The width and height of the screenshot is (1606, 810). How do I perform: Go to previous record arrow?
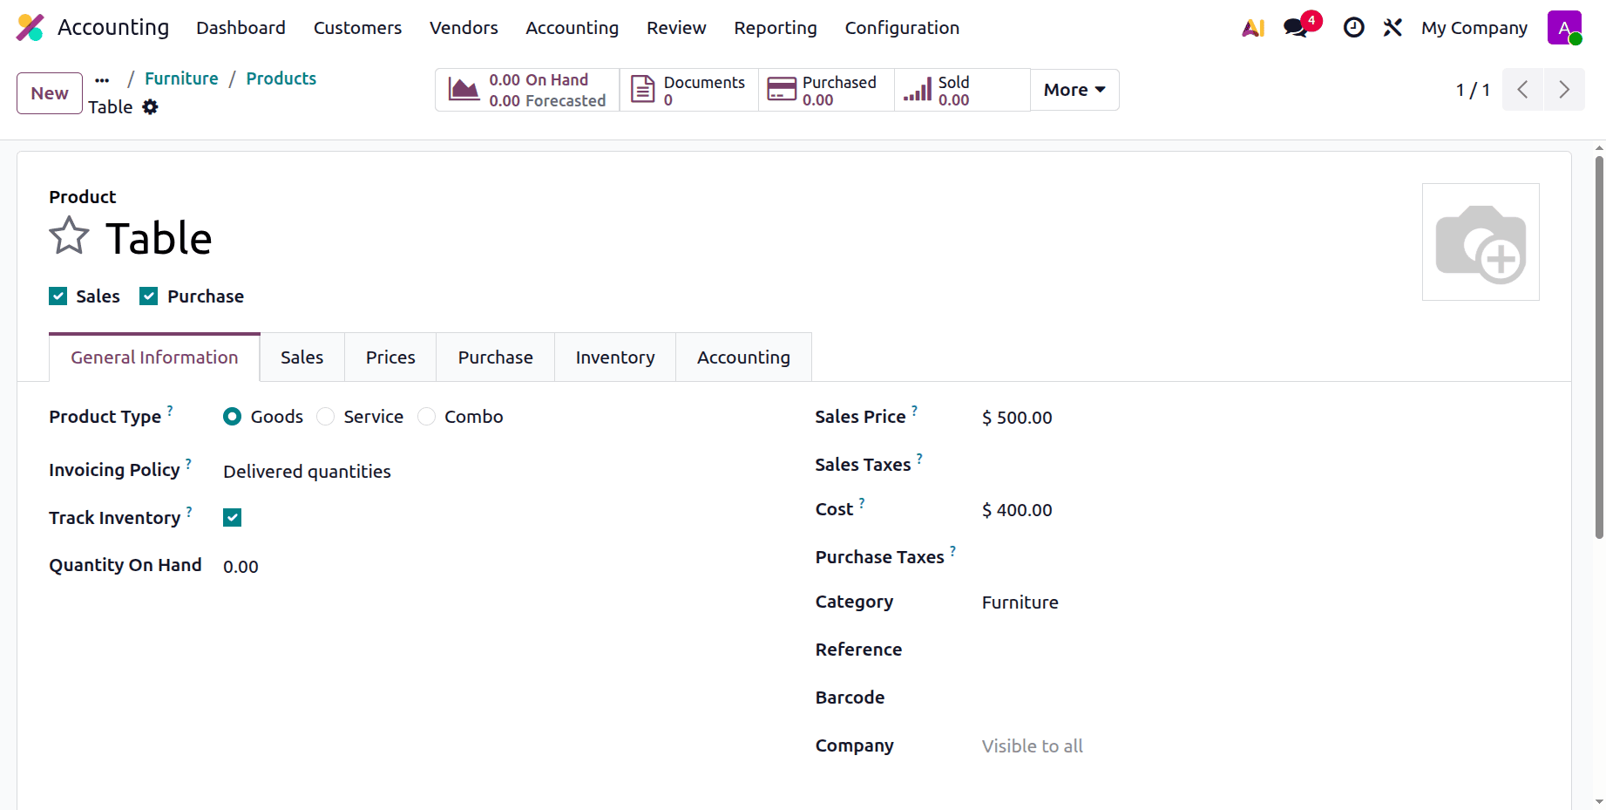click(x=1523, y=90)
